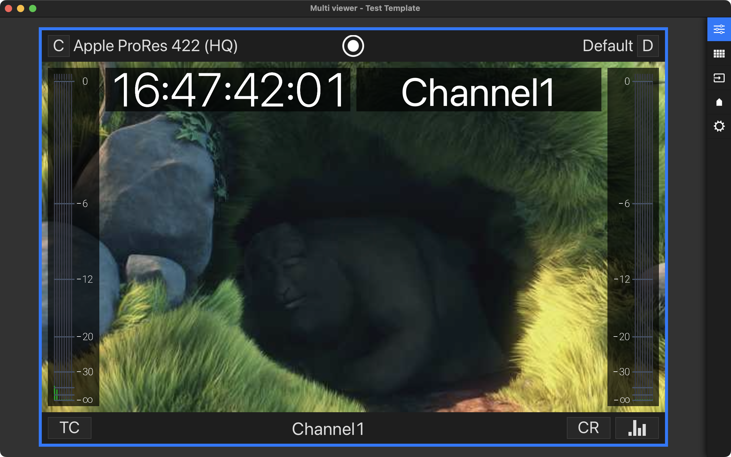The image size is (731, 457).
Task: Click the input source arrow icon
Action: [719, 78]
